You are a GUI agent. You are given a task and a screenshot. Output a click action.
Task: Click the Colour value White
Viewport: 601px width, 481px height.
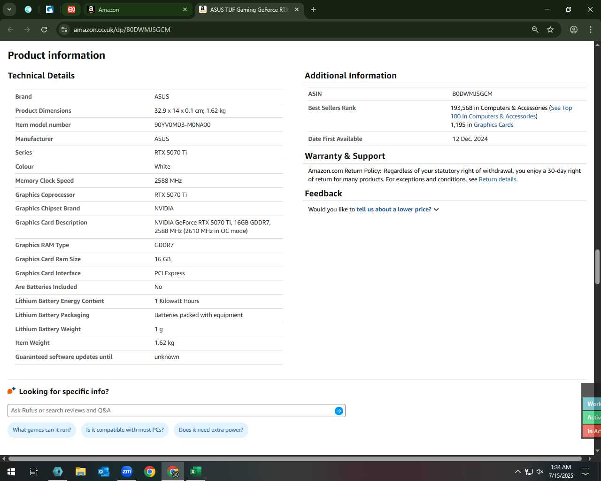162,167
